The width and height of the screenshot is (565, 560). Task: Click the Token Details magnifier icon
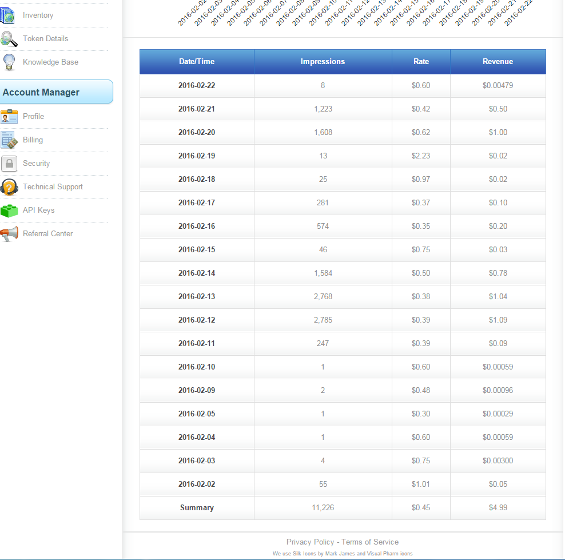point(9,39)
